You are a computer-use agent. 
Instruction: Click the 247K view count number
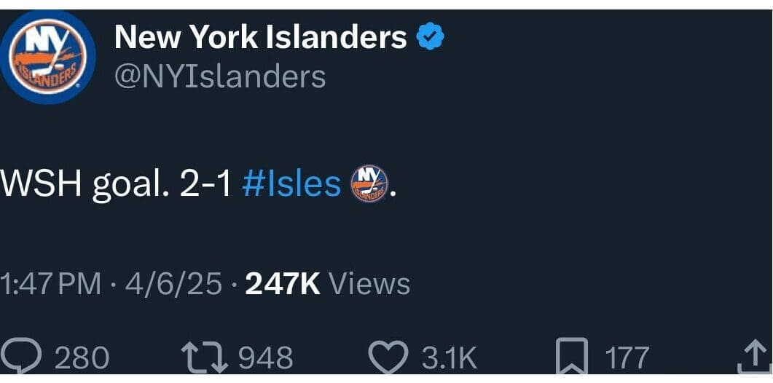point(283,284)
